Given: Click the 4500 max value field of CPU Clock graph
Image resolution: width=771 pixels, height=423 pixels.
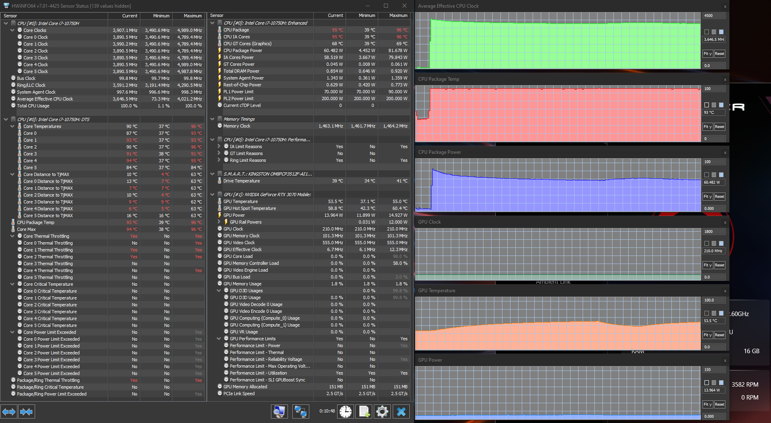Looking at the screenshot, I should pyautogui.click(x=714, y=16).
